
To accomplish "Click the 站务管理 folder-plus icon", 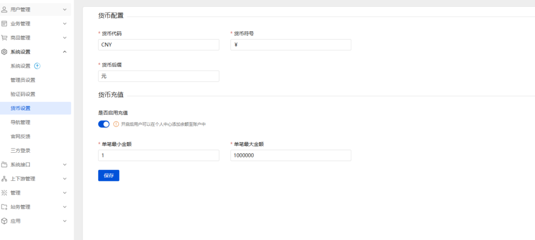I will pyautogui.click(x=4, y=207).
